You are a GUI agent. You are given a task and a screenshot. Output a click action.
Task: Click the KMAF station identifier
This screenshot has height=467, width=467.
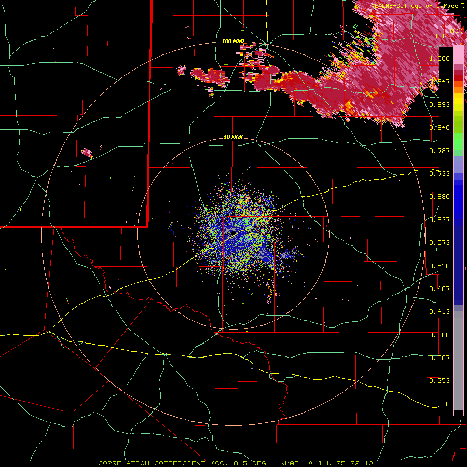(290, 463)
